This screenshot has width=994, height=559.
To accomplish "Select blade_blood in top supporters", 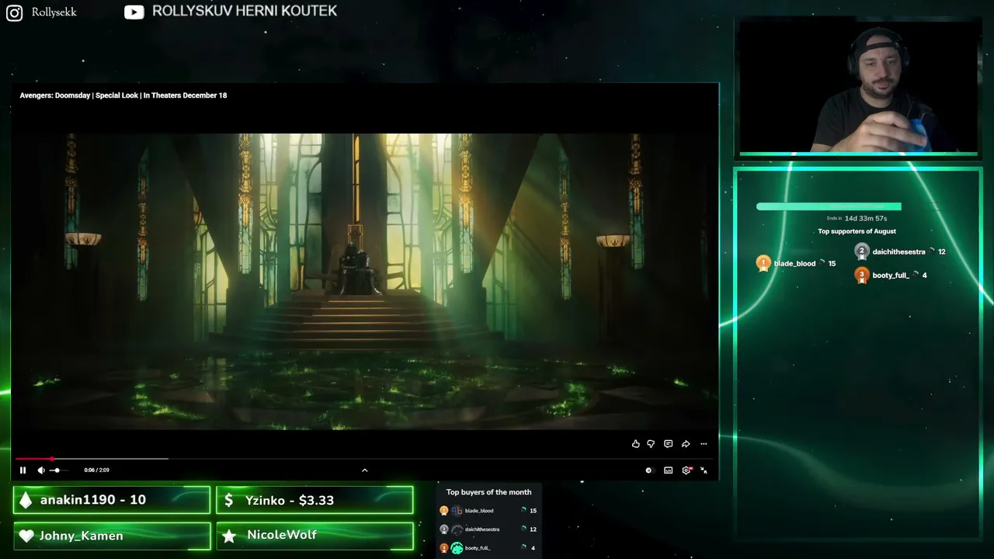I will pos(794,264).
